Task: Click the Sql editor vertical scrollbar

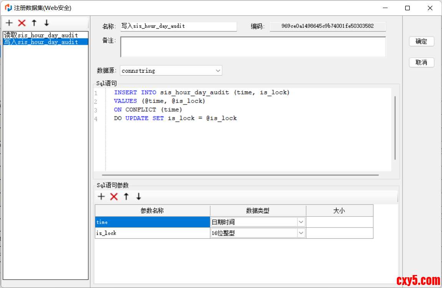Action: coord(395,128)
